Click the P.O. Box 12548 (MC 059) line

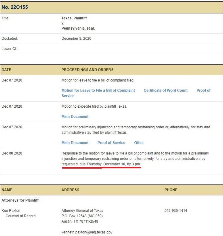(x=82, y=216)
